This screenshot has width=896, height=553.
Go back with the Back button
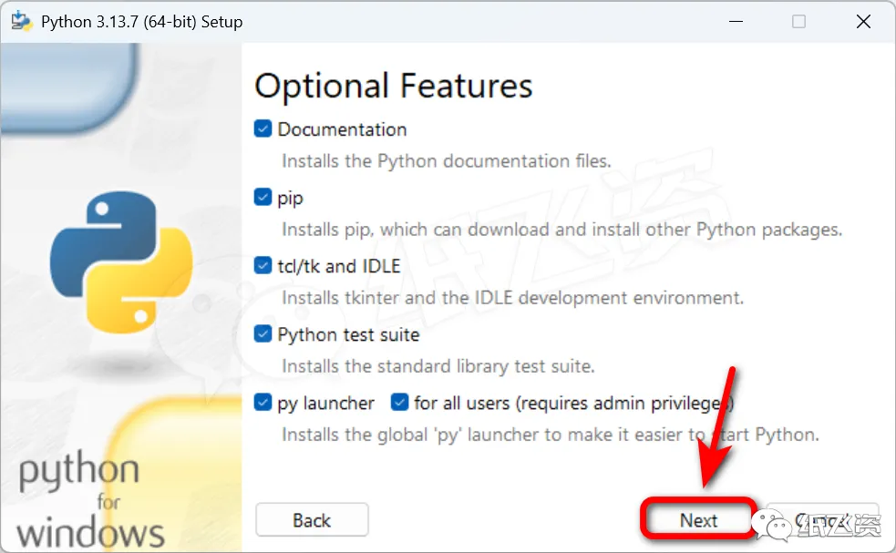[x=312, y=520]
